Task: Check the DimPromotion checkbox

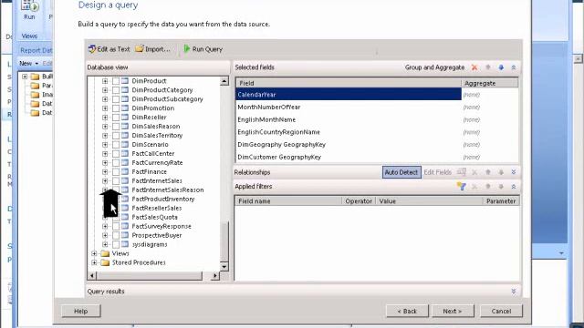Action: coord(116,108)
